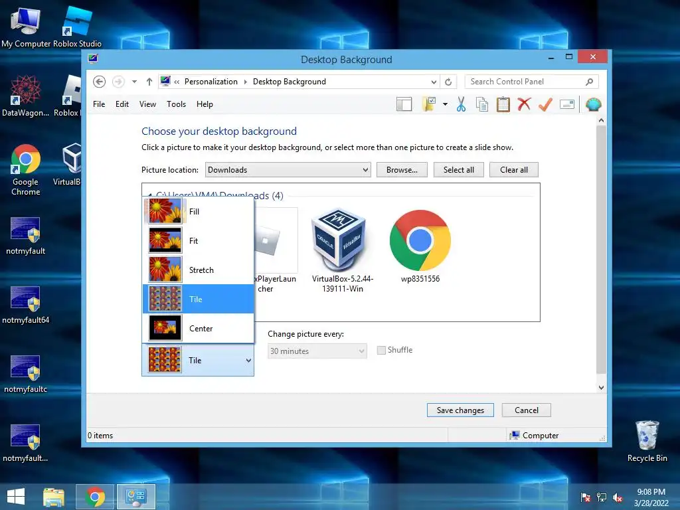This screenshot has height=510, width=680.
Task: Click the clipboard Paste toolbar icon
Action: (x=503, y=104)
